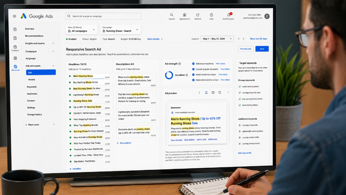Open Overview in the sidebar
Screen dimensions: 346x195
pos(30,29)
